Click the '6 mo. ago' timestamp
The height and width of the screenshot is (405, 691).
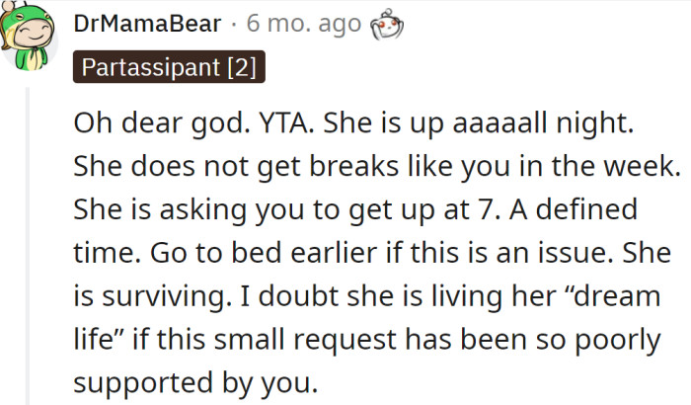pyautogui.click(x=304, y=24)
